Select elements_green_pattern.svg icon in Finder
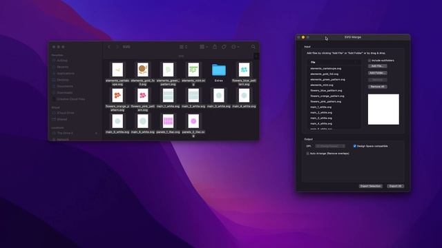 pos(168,70)
